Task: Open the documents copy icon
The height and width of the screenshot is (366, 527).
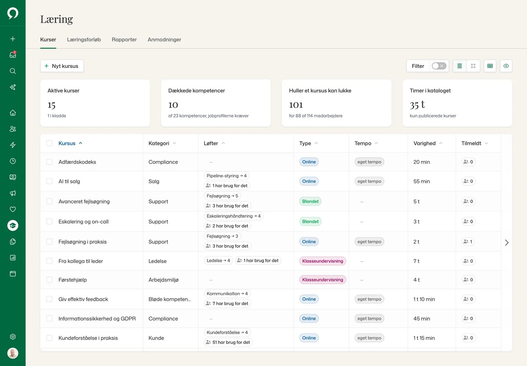Action: pos(13,241)
